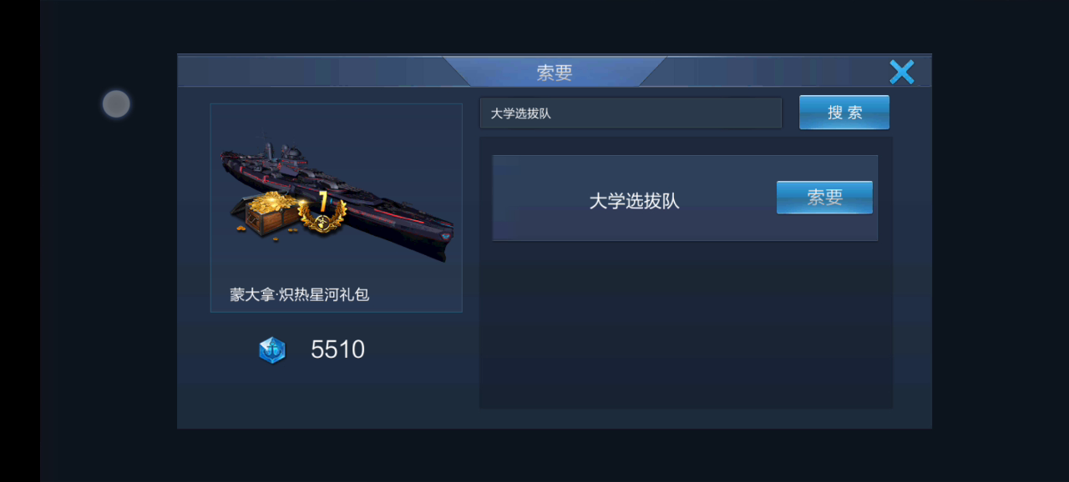Viewport: 1069px width, 482px height.
Task: Click the golden laurel wreath badge
Action: 322,217
